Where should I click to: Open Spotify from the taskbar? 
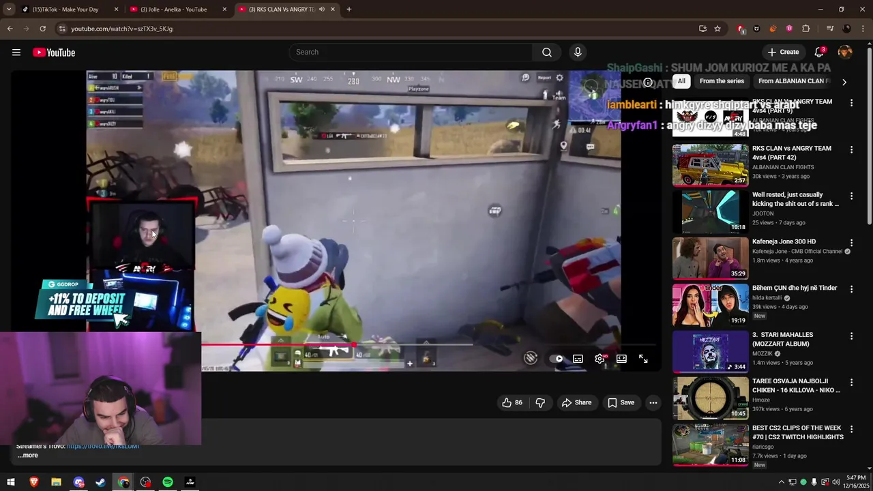click(x=168, y=482)
